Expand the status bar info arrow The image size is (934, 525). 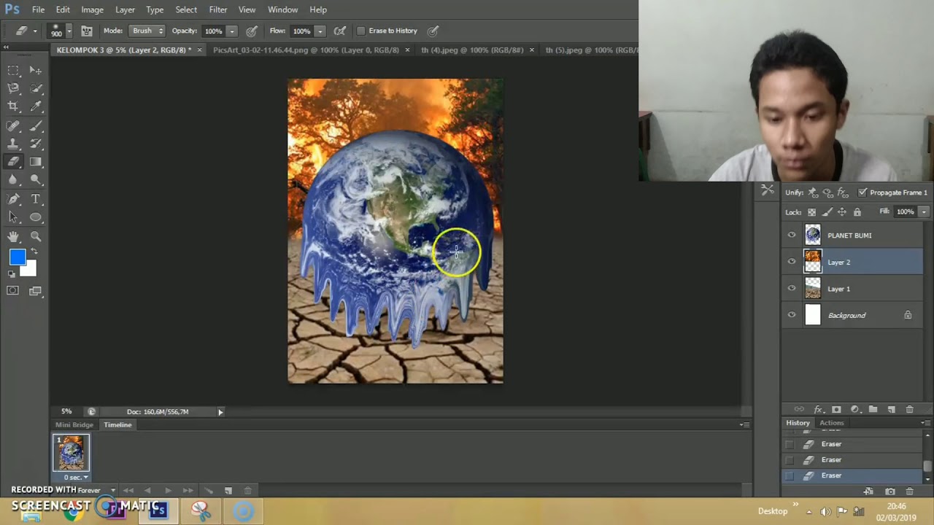pyautogui.click(x=220, y=412)
